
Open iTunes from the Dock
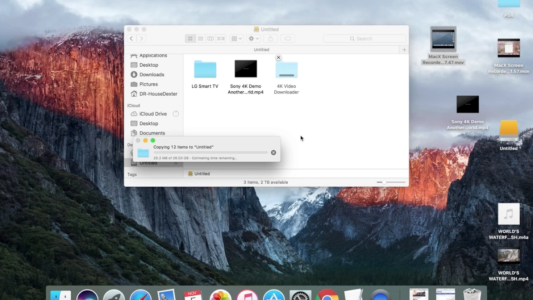point(247,295)
